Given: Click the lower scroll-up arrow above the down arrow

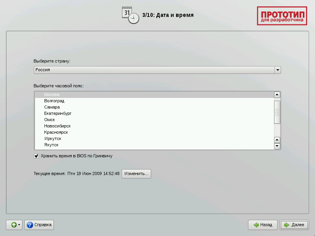Looking at the screenshot, I should click(x=277, y=140).
